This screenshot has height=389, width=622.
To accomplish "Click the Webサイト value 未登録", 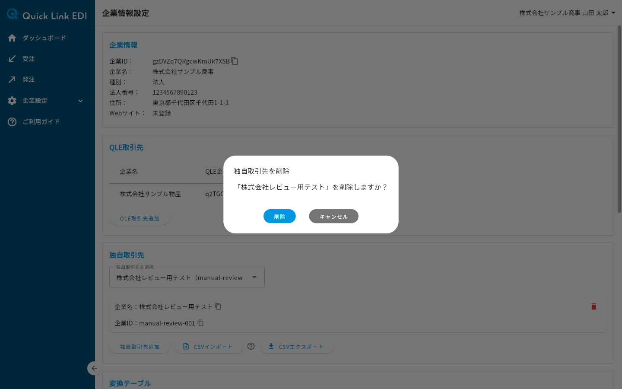I will [162, 113].
